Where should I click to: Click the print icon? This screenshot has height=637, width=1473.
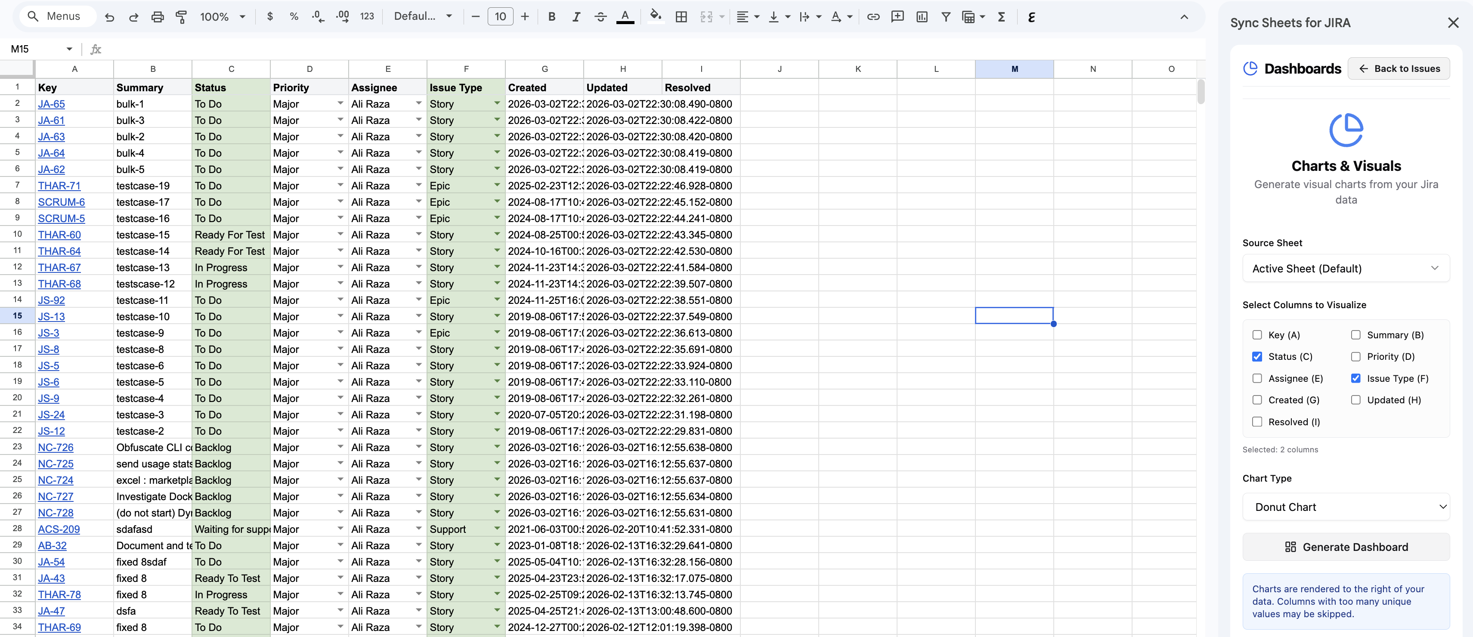click(x=157, y=17)
